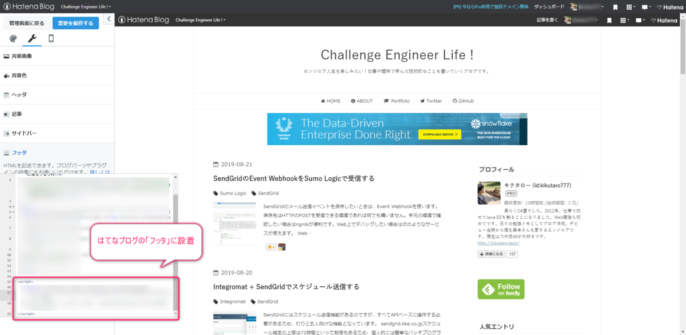This screenshot has width=686, height=335.
Task: Click the page vertical scrollbar on right
Action: (683, 46)
